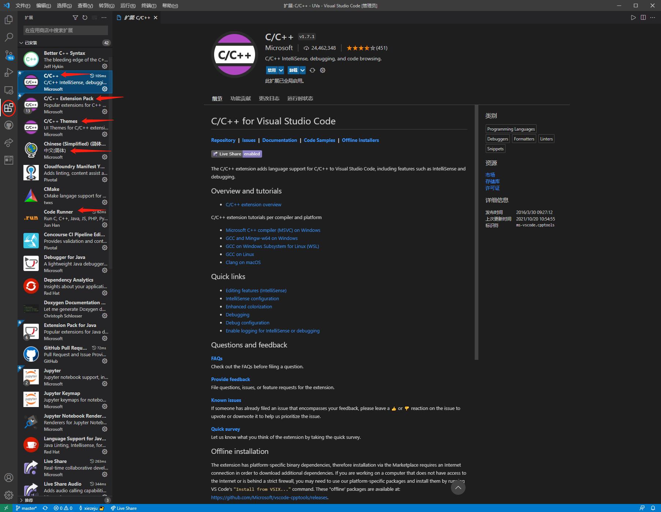Open the 编辑(E) menu

[x=44, y=5]
